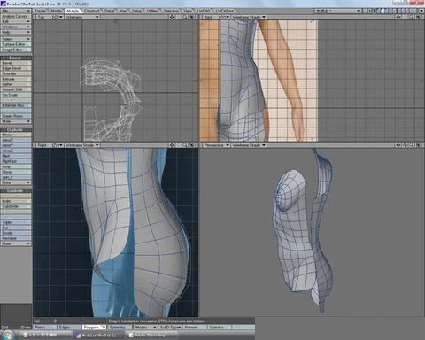Select Points selection mode
Image resolution: width=425 pixels, height=340 pixels.
[44, 328]
